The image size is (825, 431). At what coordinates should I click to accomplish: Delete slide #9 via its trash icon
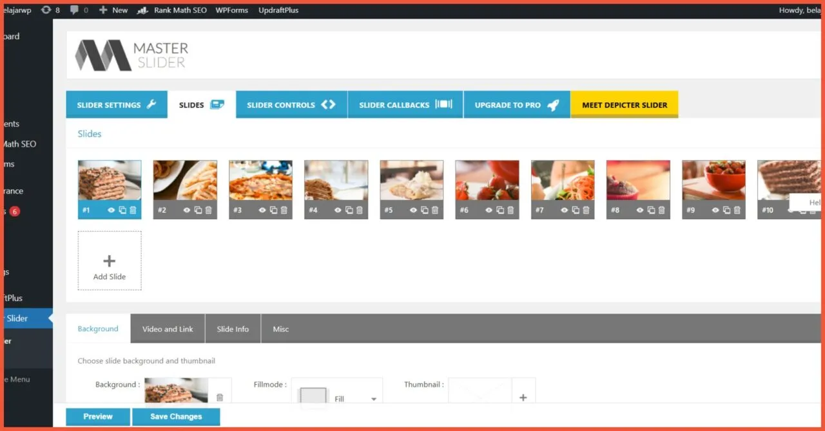pos(737,210)
